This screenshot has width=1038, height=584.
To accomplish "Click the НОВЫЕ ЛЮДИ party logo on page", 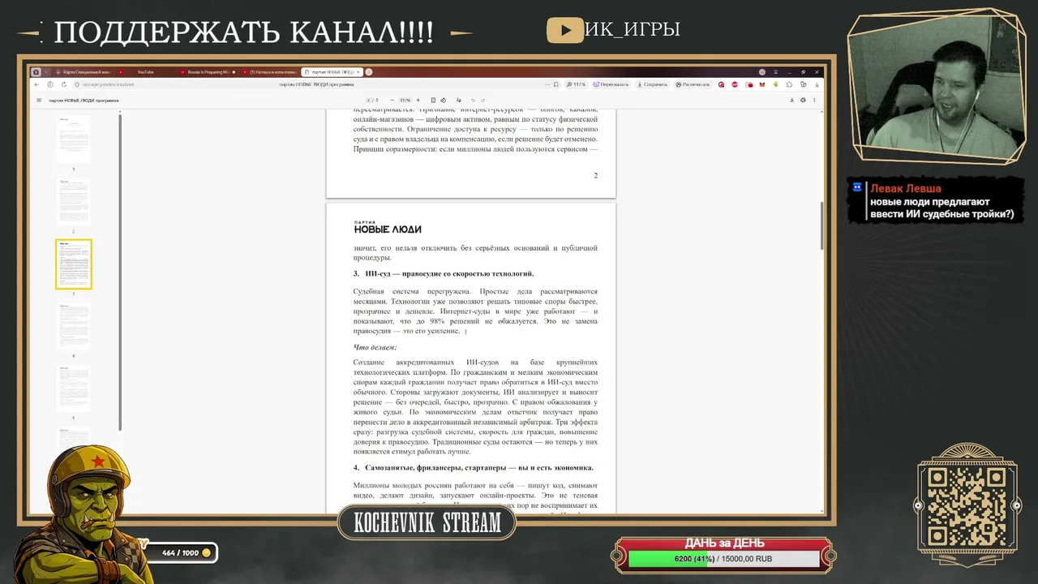I will [388, 227].
